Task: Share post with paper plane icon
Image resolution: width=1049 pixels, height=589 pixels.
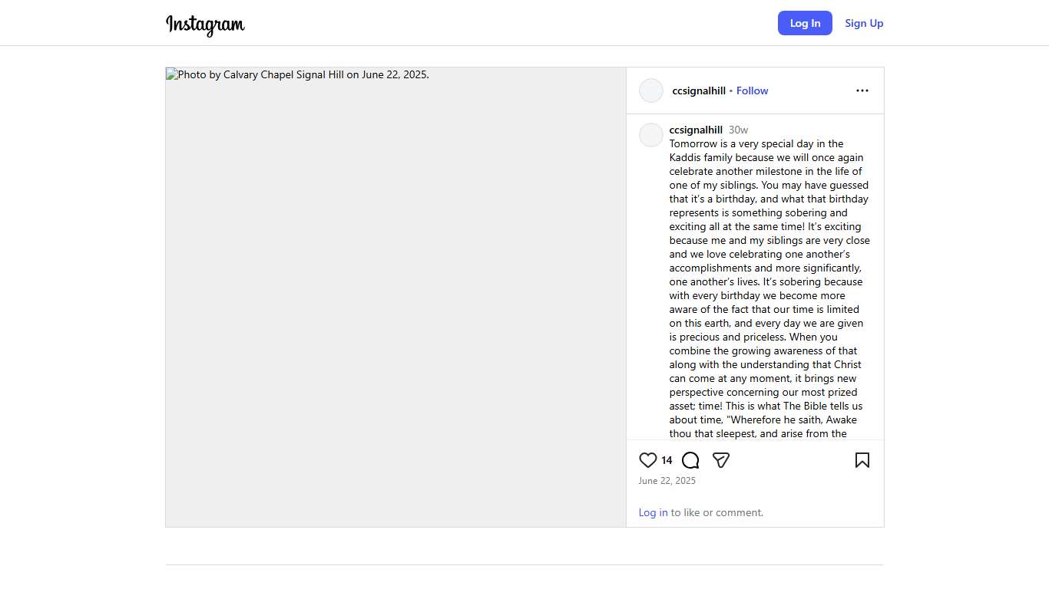Action: coord(720,460)
